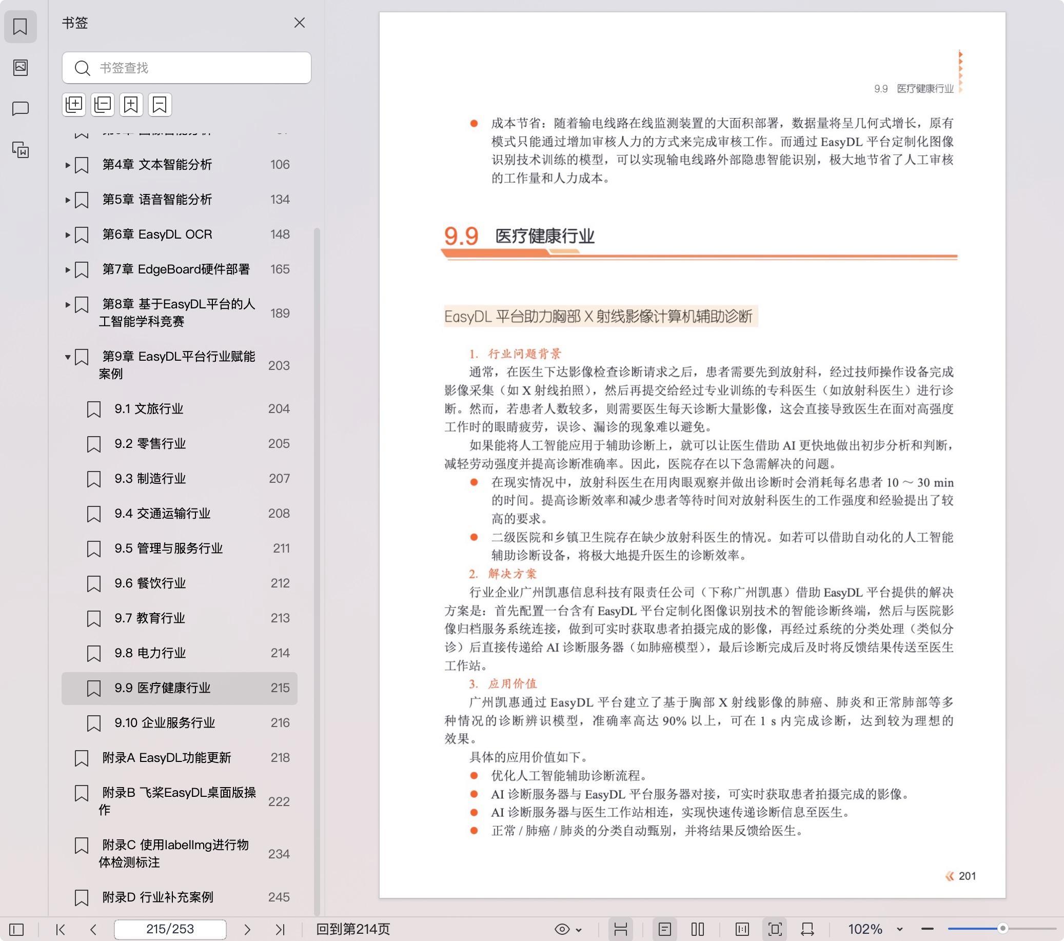Open bookmark 第4章 文本智能分析
Viewport: 1064px width, 941px height.
pyautogui.click(x=156, y=165)
